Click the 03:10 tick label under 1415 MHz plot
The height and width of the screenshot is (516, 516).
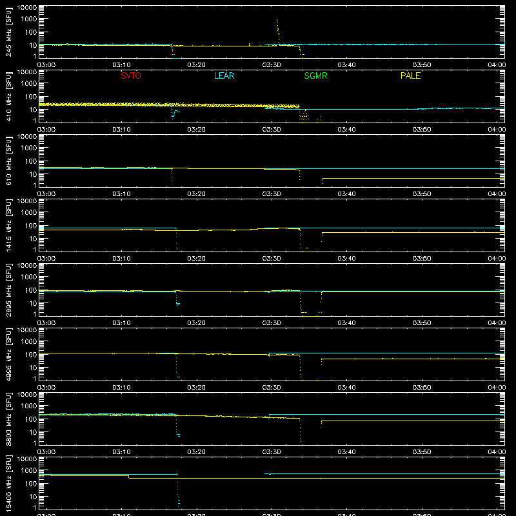coord(121,259)
